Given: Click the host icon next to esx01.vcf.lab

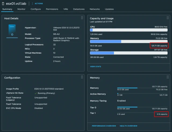Looking at the screenshot, I should (x=3, y=3).
